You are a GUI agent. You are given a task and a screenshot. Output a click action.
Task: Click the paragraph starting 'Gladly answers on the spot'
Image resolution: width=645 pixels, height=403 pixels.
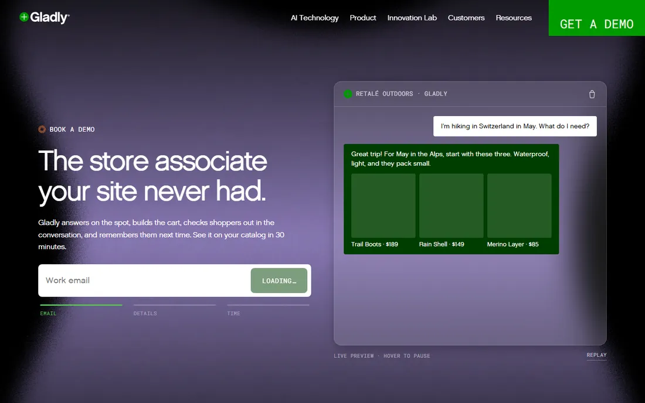click(x=161, y=234)
